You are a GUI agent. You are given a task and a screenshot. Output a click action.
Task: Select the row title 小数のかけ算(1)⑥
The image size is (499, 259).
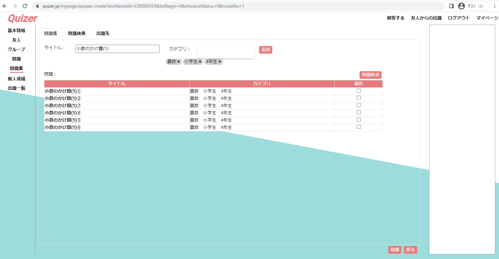(x=63, y=127)
